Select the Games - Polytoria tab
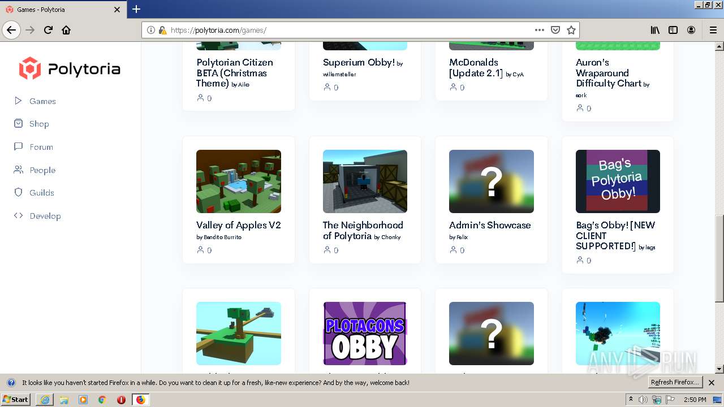 coord(63,10)
